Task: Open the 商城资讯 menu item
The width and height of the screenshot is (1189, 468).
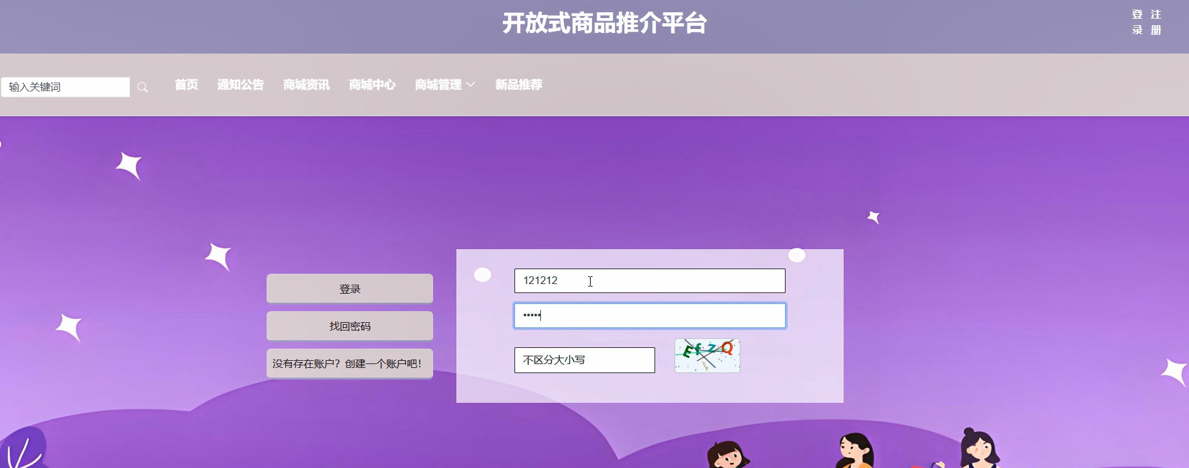Action: point(307,85)
